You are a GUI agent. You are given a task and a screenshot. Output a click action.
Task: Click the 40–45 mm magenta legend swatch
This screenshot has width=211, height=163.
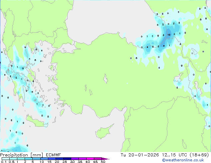[90, 159]
